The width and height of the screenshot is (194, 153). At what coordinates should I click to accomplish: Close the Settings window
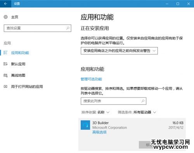(189, 4)
